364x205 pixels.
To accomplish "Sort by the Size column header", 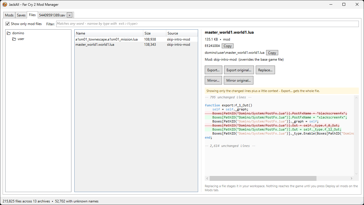I will pos(155,33).
